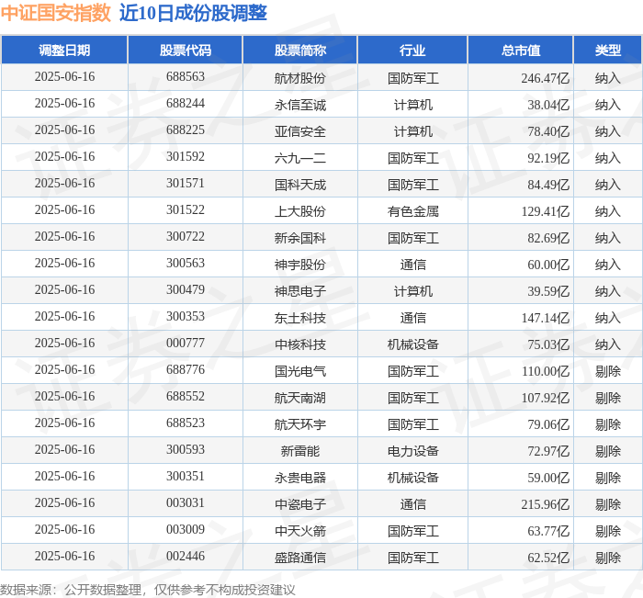Click stock code 300479
The height and width of the screenshot is (598, 643).
[x=186, y=290]
